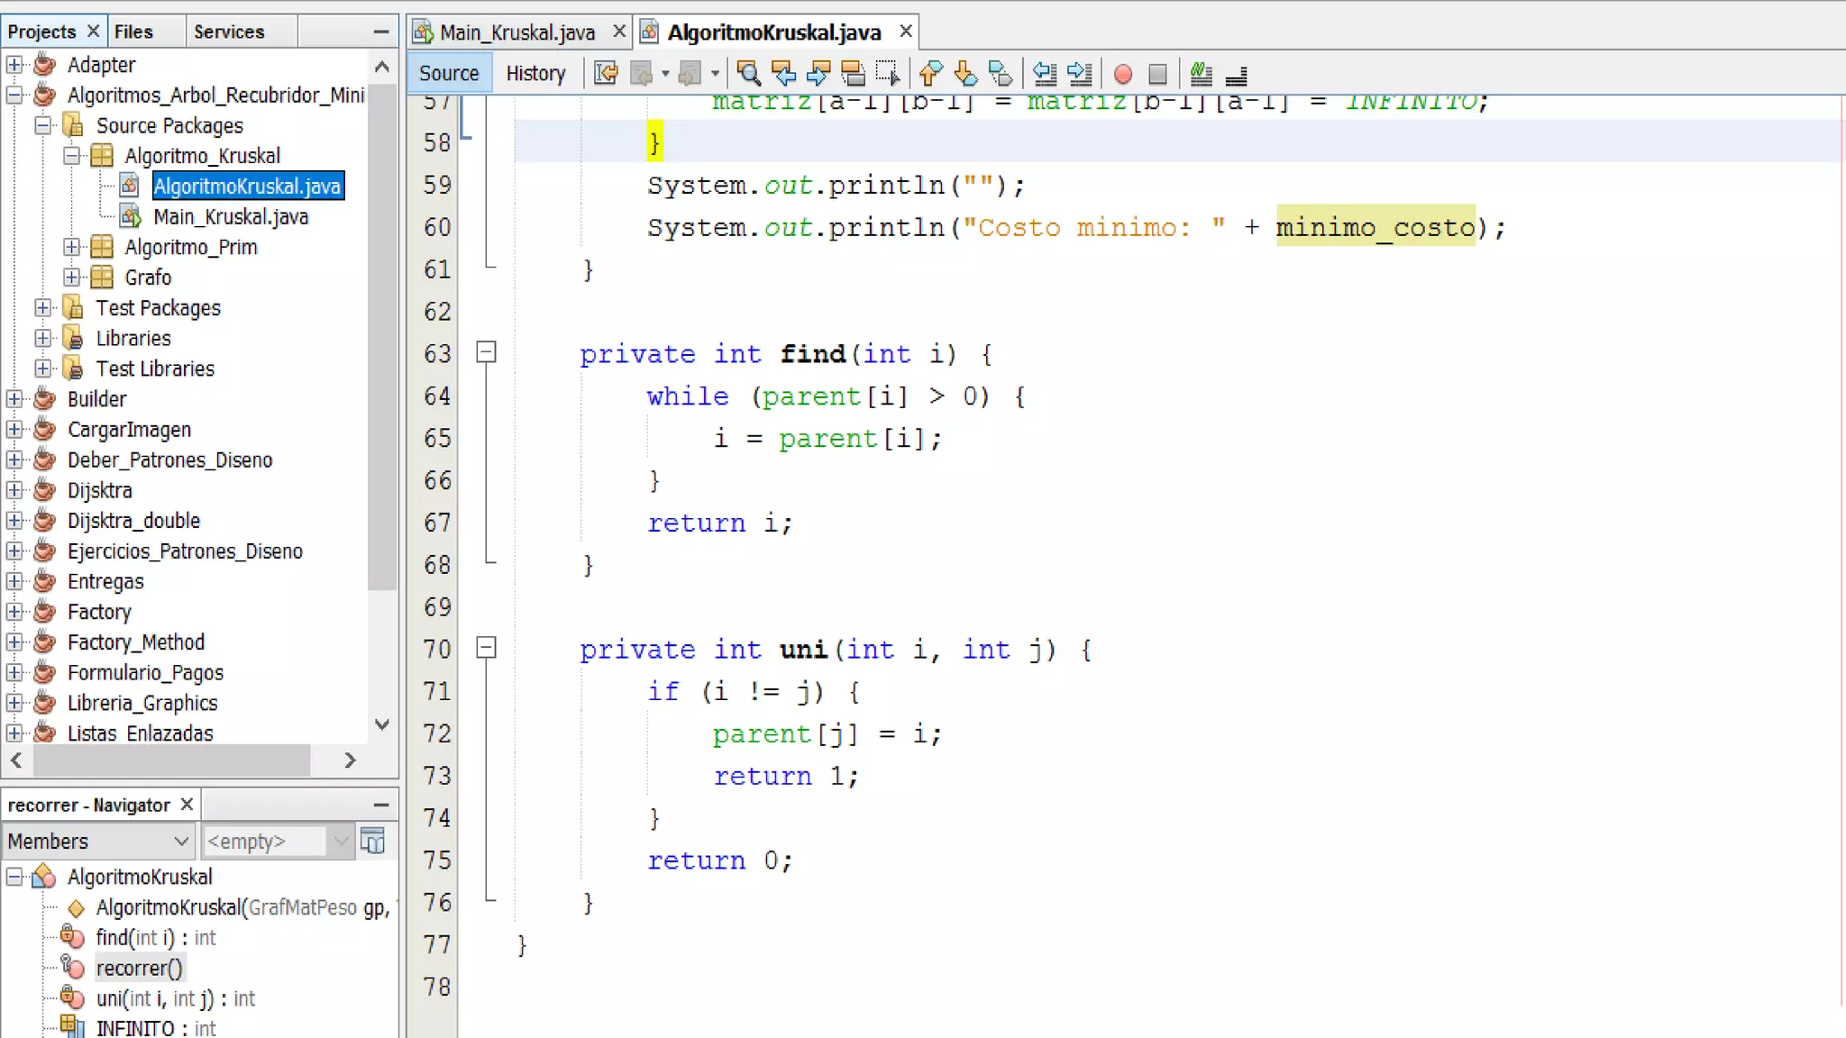The image size is (1846, 1038).
Task: Click the Source view button
Action: pos(448,73)
